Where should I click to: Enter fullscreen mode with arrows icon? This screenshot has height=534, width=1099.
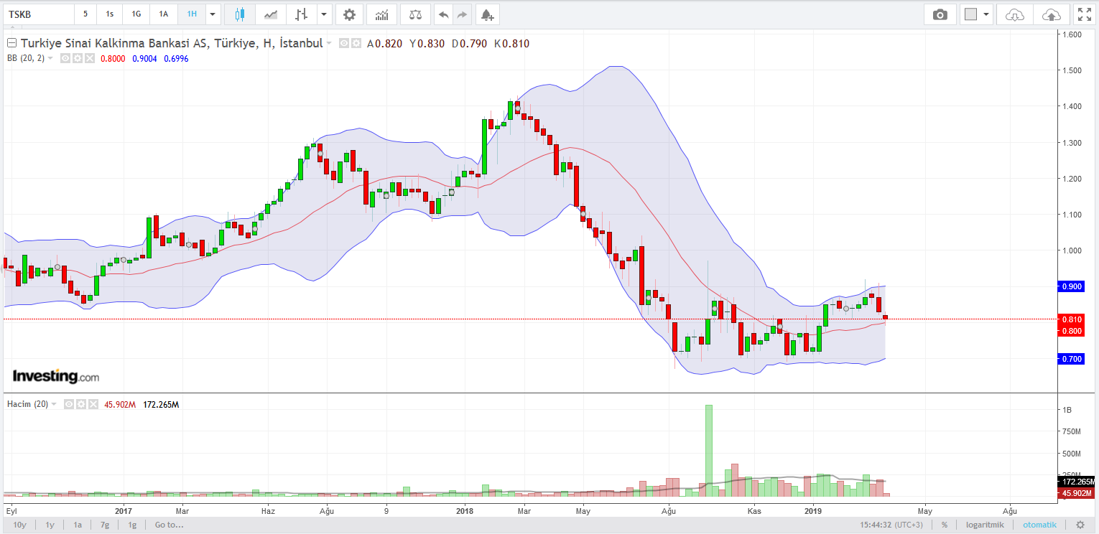pyautogui.click(x=1084, y=14)
